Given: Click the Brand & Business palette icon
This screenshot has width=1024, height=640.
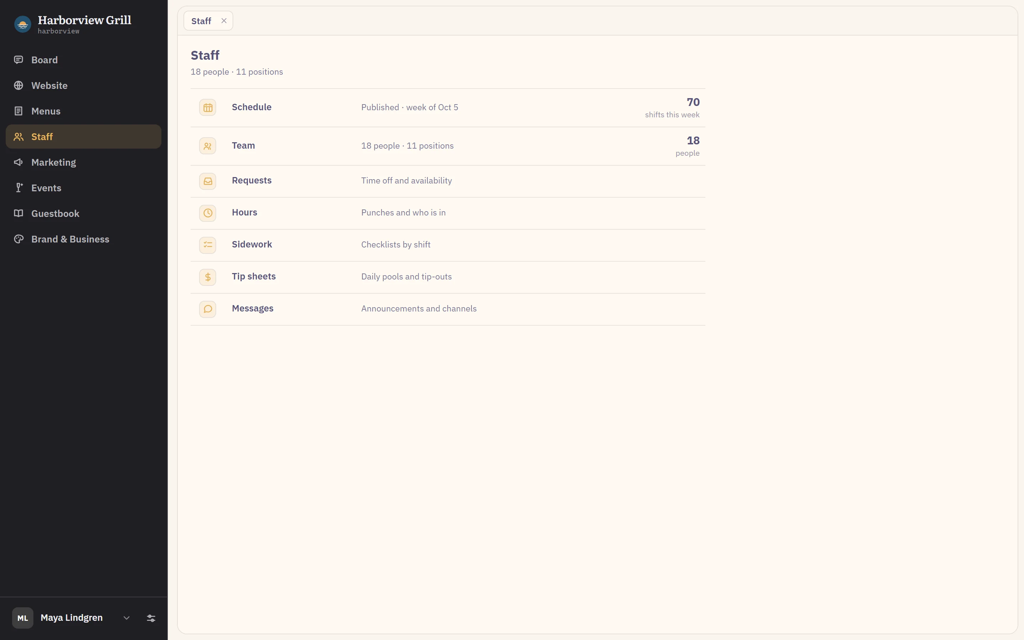Looking at the screenshot, I should click(18, 239).
